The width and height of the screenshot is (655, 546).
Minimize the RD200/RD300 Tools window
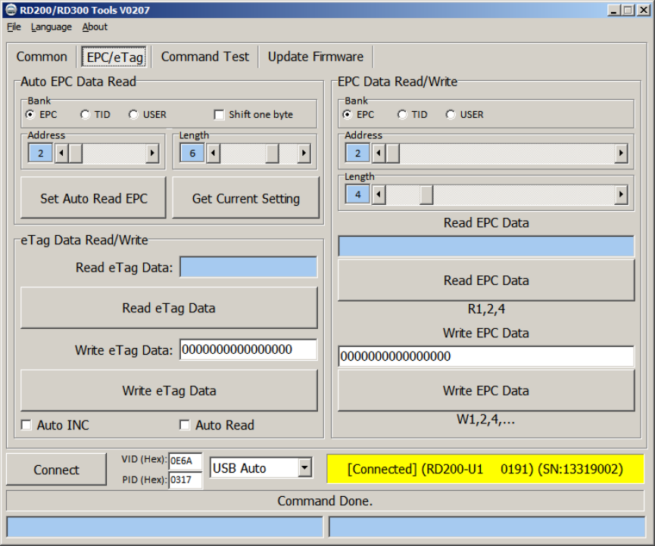click(x=613, y=10)
